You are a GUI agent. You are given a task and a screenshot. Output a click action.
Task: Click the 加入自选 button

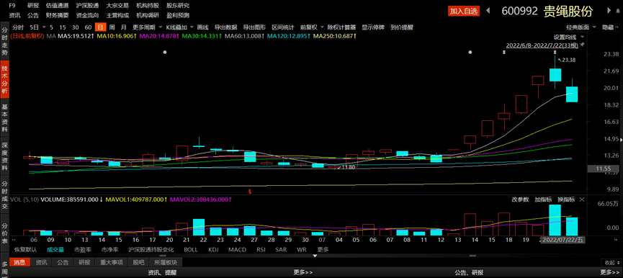click(464, 11)
